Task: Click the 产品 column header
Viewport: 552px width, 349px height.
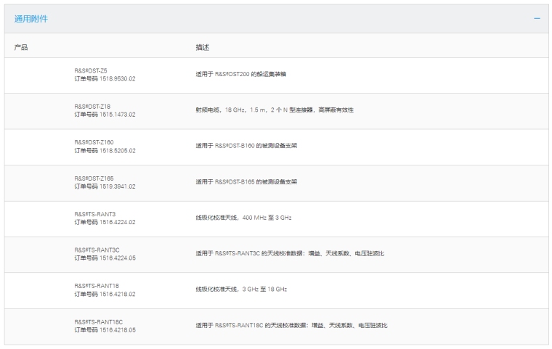Action: pyautogui.click(x=21, y=47)
